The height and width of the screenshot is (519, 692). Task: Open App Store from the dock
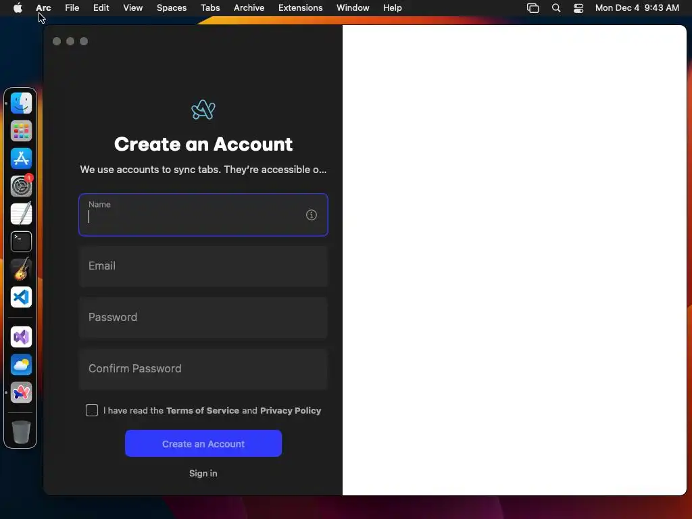[x=21, y=158]
